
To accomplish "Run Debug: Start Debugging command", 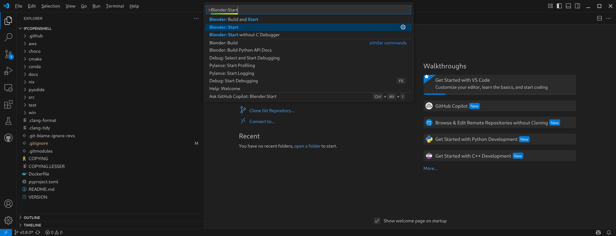I will pos(308,81).
